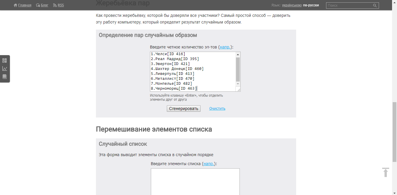Click the blog speech bubble icon
The height and width of the screenshot is (195, 397).
38,5
